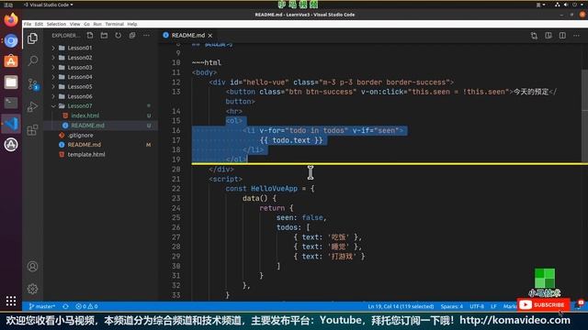Close the README.md editor tab
Screen dimensions: 588x330
pyautogui.click(x=210, y=36)
